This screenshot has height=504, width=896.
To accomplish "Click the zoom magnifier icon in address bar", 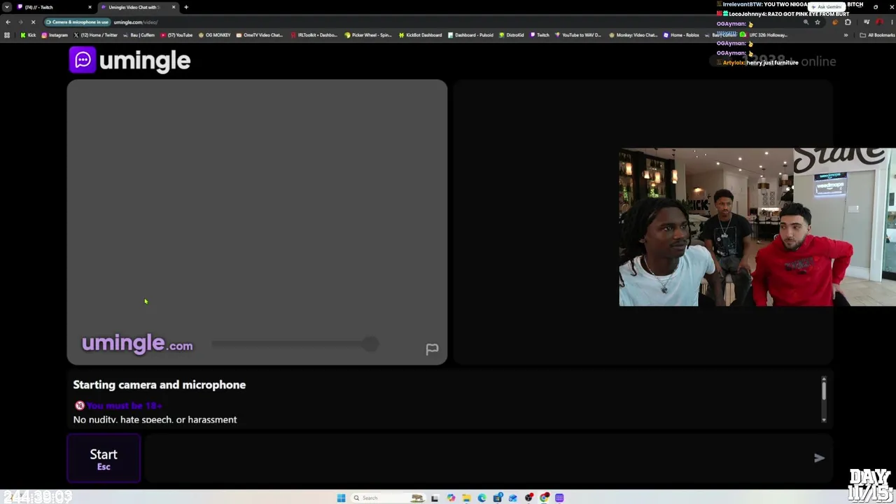I will click(x=806, y=22).
